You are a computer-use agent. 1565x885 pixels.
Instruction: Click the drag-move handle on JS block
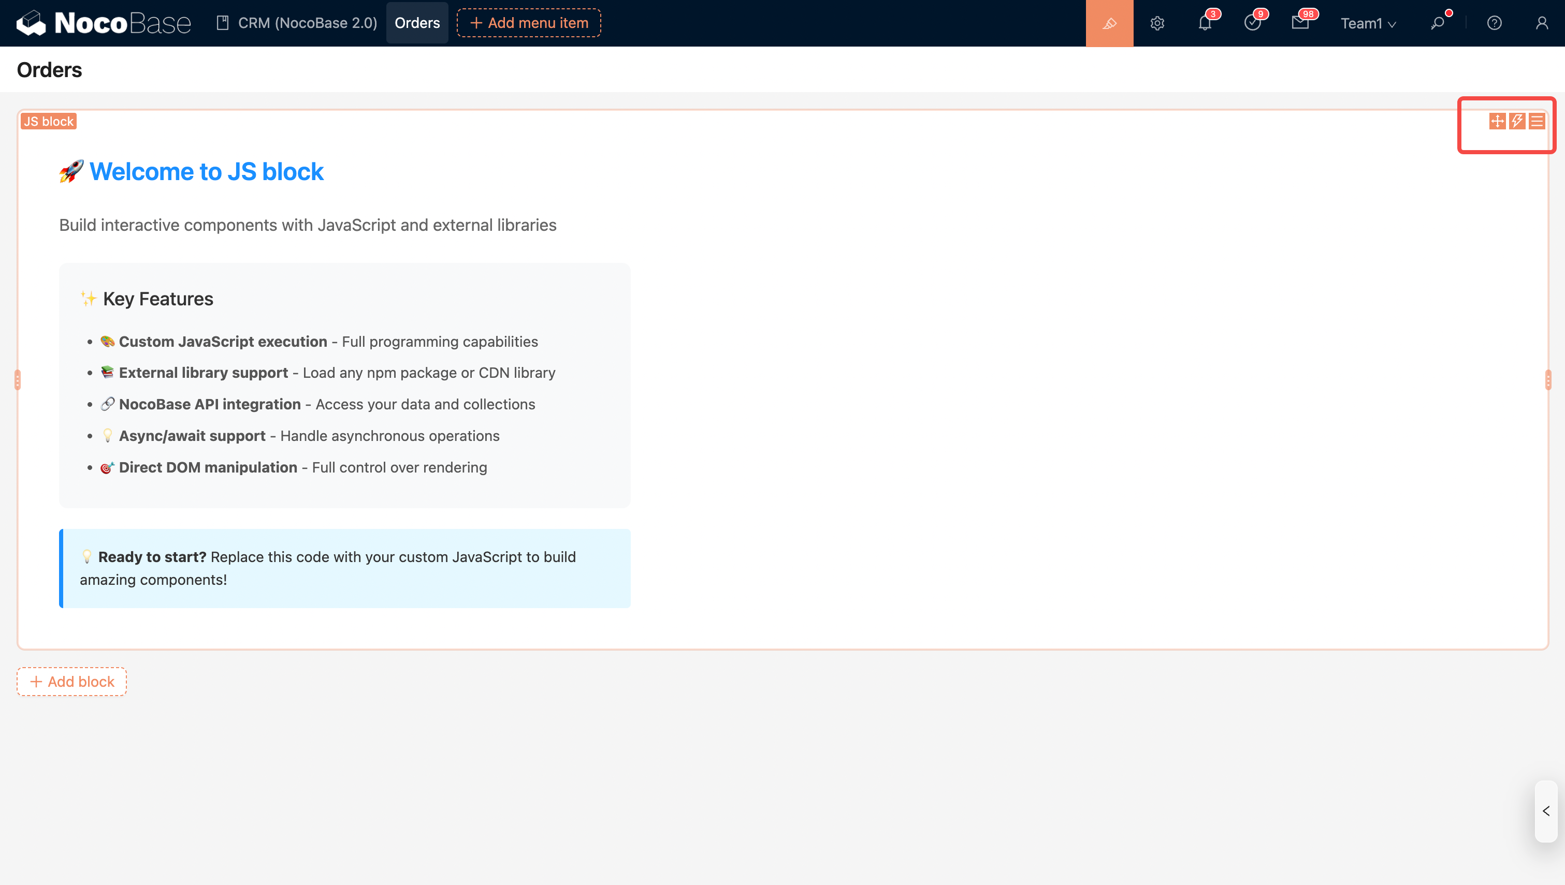pos(1497,121)
